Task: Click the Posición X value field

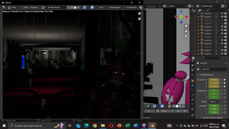Action: tap(214, 80)
